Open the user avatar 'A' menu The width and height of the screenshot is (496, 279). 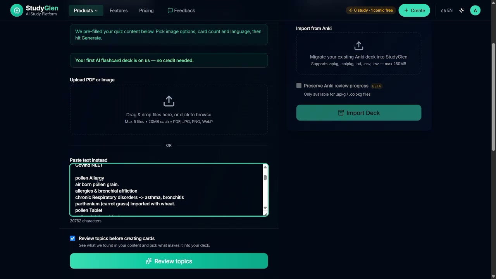[475, 10]
